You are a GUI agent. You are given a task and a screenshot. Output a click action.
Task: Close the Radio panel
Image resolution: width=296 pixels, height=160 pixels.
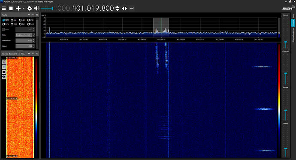point(37,15)
